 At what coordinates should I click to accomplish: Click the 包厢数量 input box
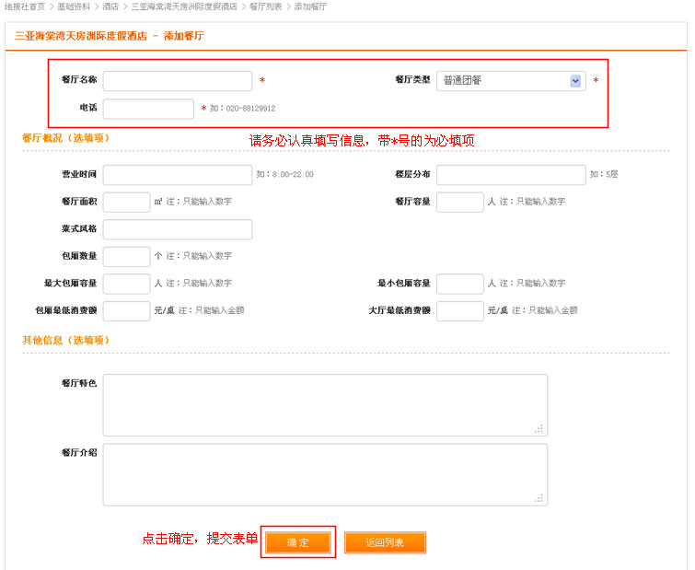(126, 257)
